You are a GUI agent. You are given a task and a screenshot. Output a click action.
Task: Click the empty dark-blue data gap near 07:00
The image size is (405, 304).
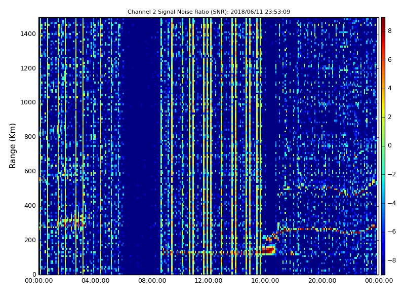141,146
